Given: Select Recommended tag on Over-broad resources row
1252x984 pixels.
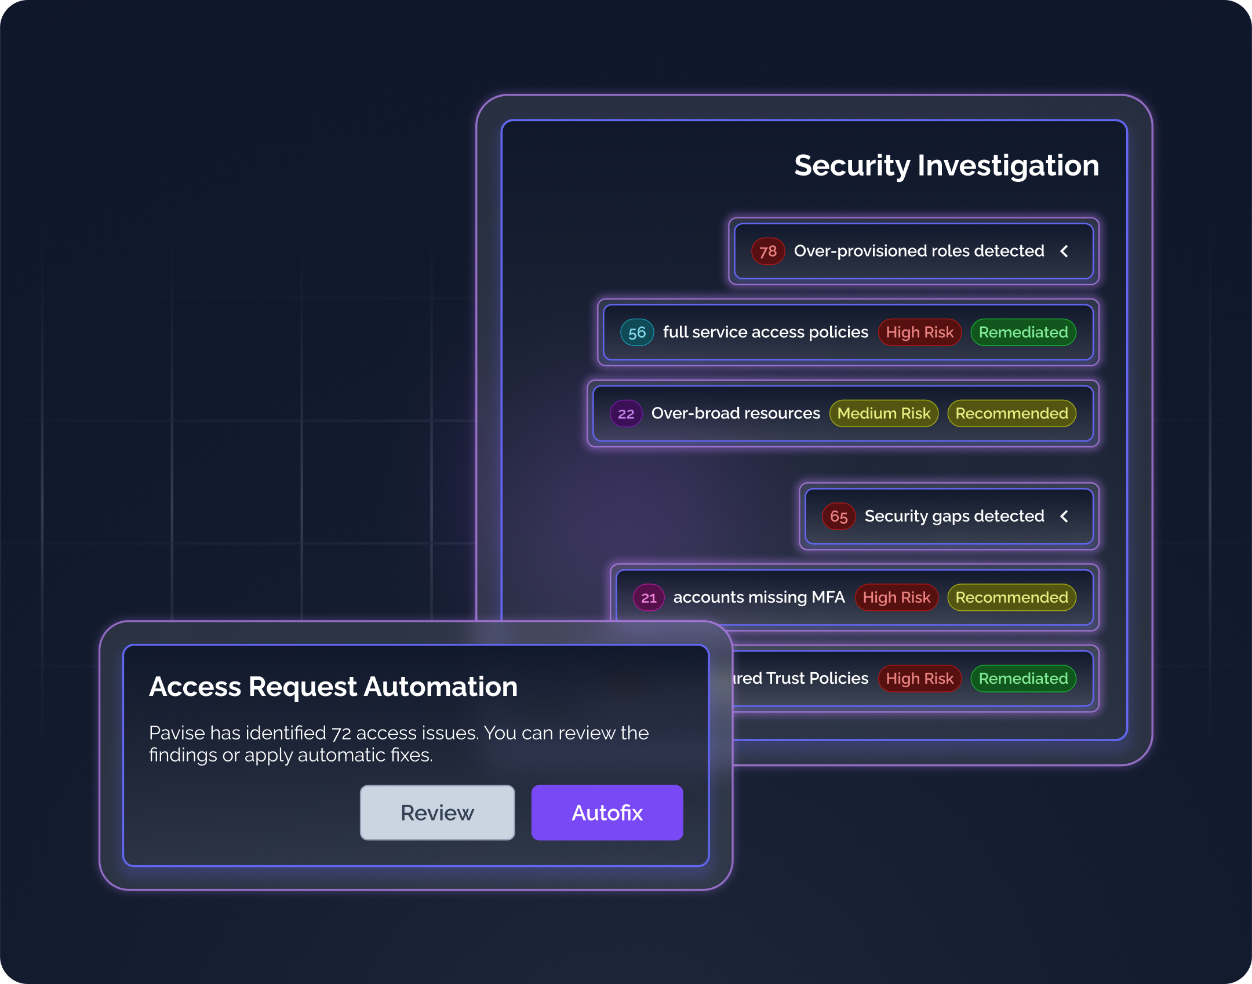Looking at the screenshot, I should coord(1011,413).
